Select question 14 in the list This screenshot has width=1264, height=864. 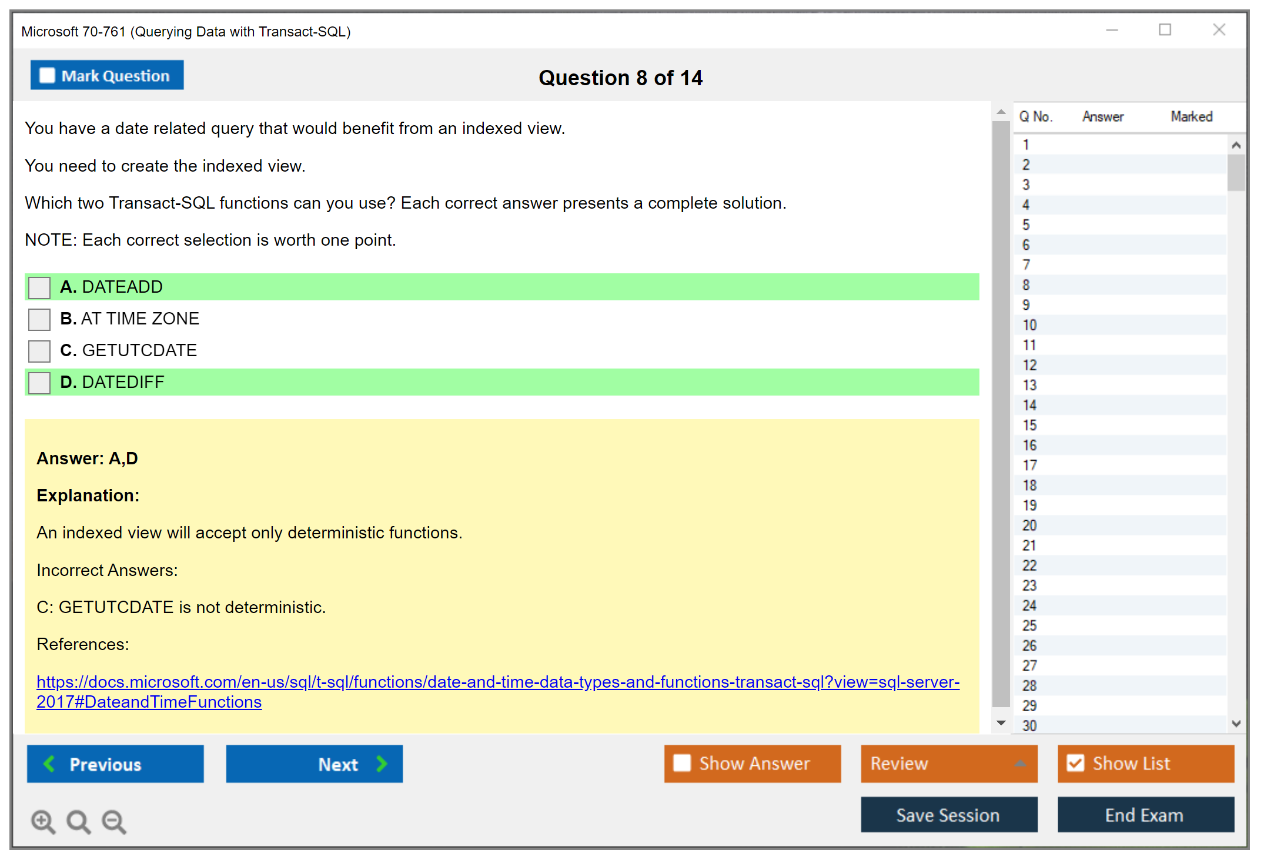[x=1029, y=405]
